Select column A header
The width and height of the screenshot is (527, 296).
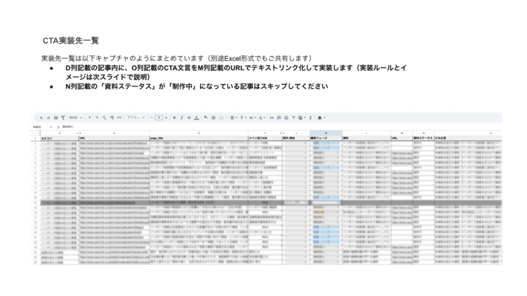60,133
